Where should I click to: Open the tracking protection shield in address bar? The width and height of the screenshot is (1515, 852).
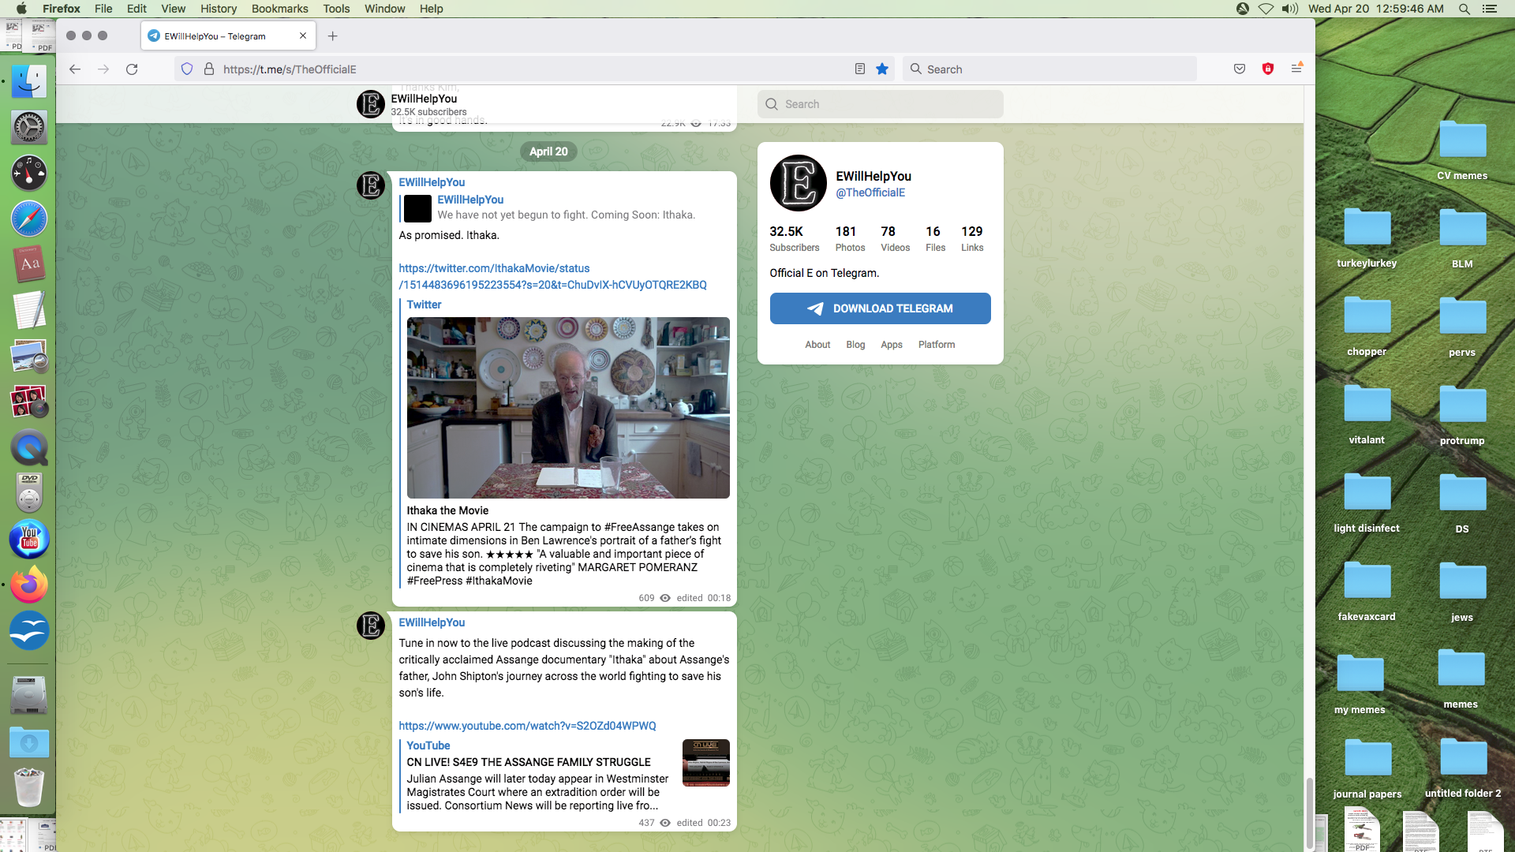(x=187, y=69)
